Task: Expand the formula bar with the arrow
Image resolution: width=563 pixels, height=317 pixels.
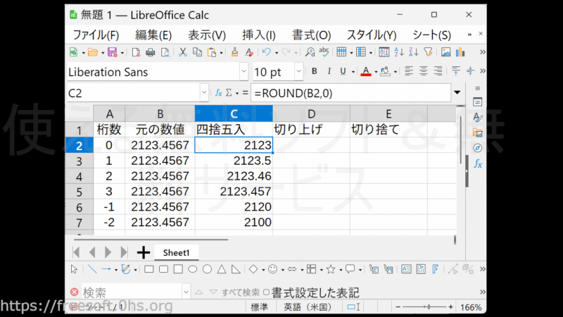Action: tap(457, 92)
